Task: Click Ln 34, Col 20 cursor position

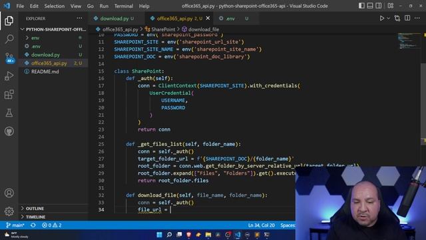Action: 261,225
